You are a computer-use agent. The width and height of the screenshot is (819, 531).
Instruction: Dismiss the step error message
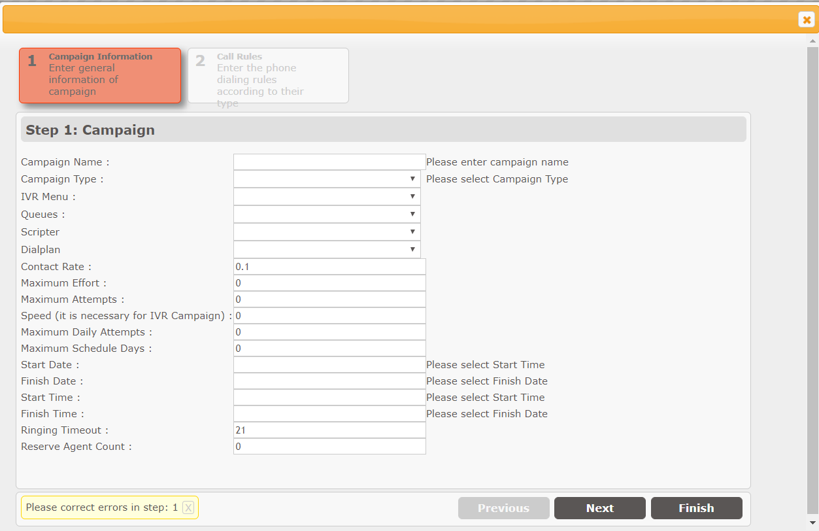click(188, 507)
